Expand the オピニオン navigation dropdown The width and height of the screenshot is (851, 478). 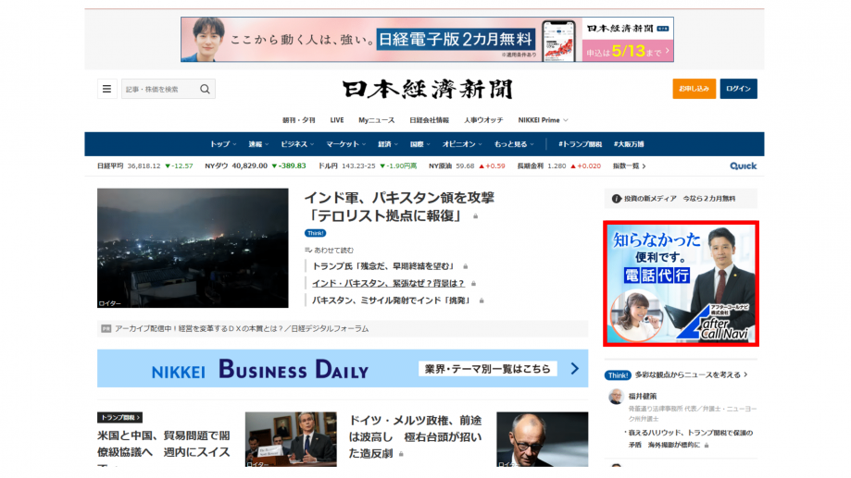[462, 144]
